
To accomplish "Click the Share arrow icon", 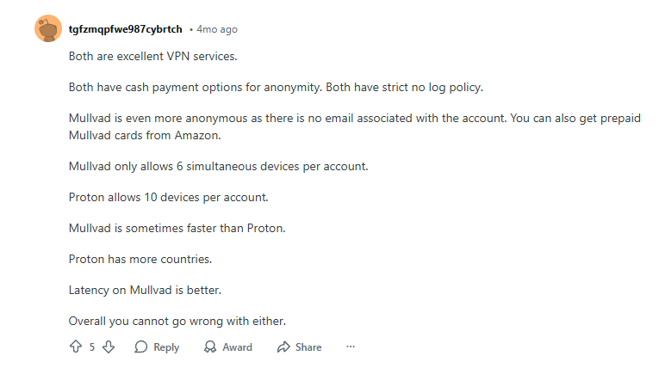I will pos(283,347).
